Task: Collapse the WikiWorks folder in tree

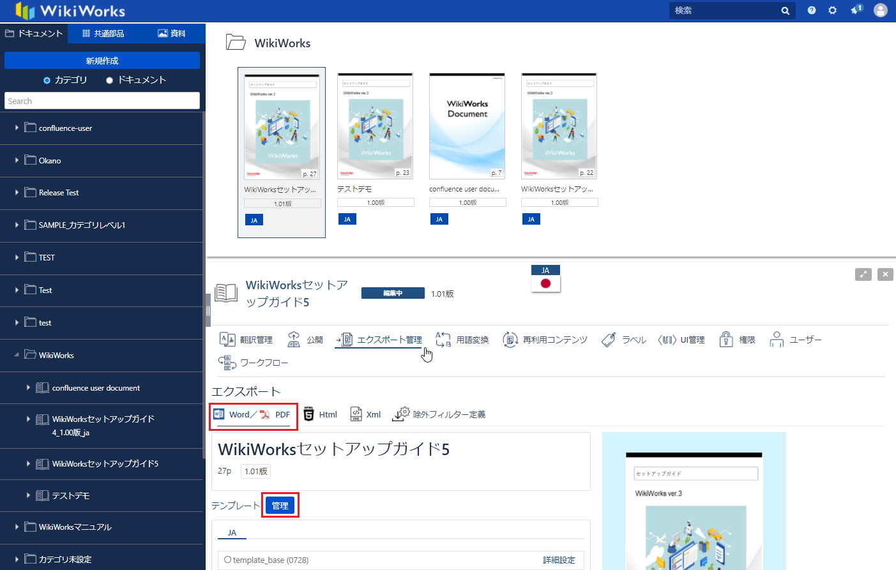Action: click(x=17, y=355)
